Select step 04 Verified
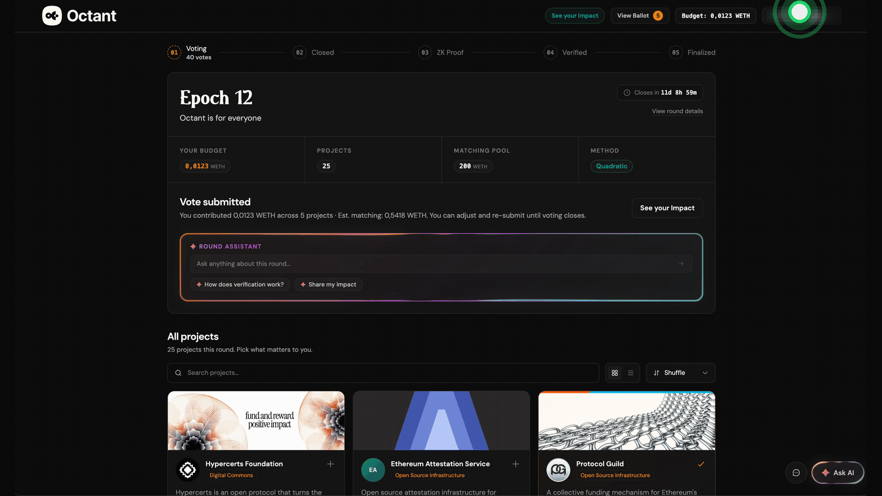This screenshot has width=882, height=496. (x=565, y=52)
